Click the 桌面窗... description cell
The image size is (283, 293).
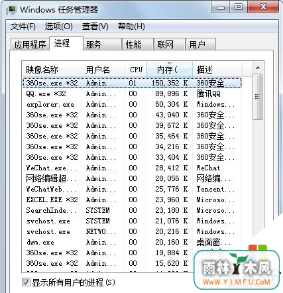click(213, 242)
